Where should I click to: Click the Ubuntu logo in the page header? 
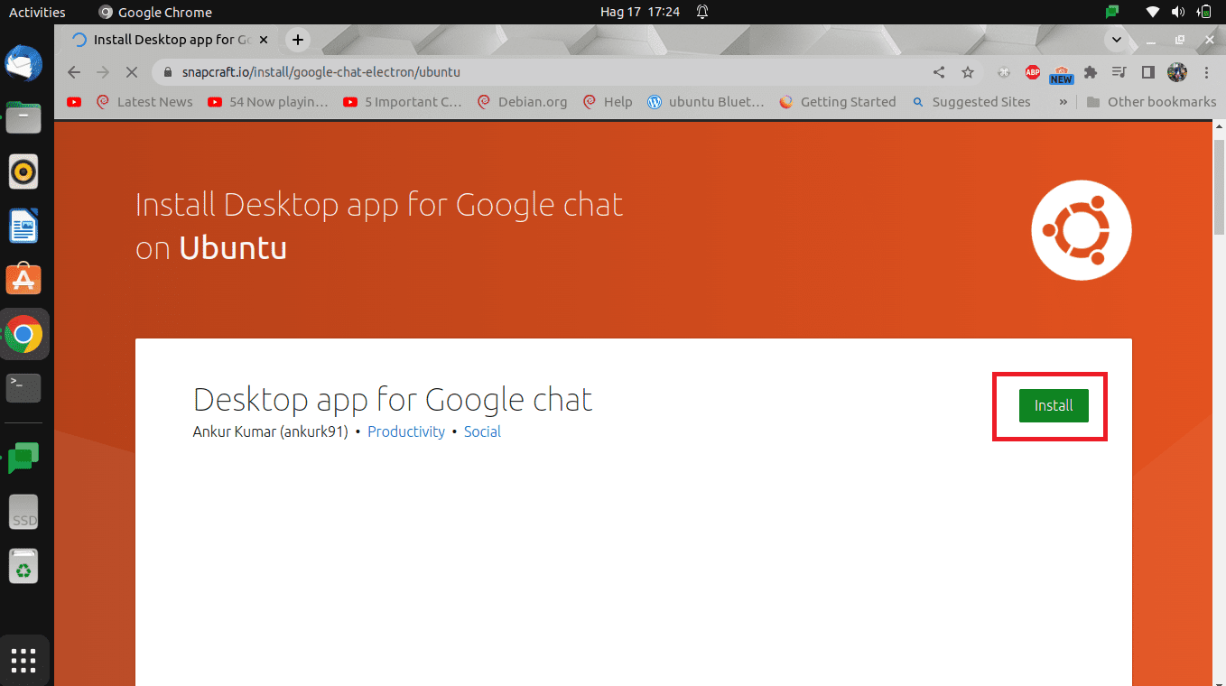(x=1082, y=230)
